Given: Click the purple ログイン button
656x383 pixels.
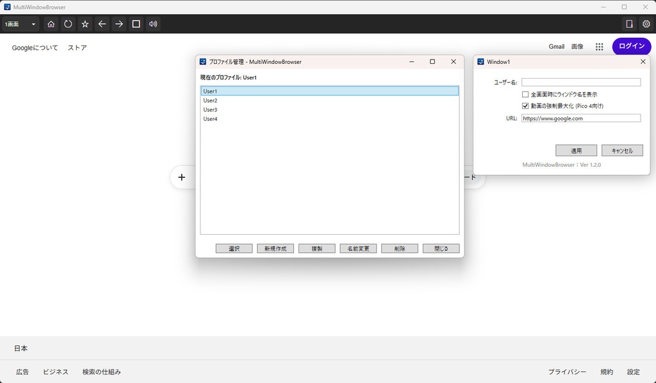Looking at the screenshot, I should click(631, 46).
